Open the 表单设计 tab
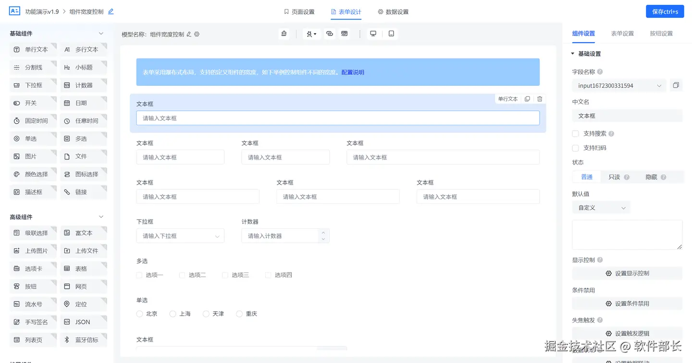Screen dimensions: 692x363 point(346,12)
